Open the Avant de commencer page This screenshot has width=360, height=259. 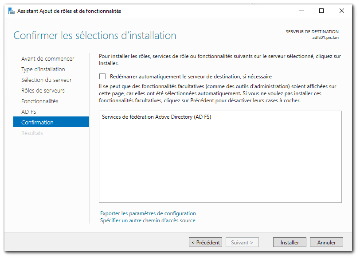47,58
